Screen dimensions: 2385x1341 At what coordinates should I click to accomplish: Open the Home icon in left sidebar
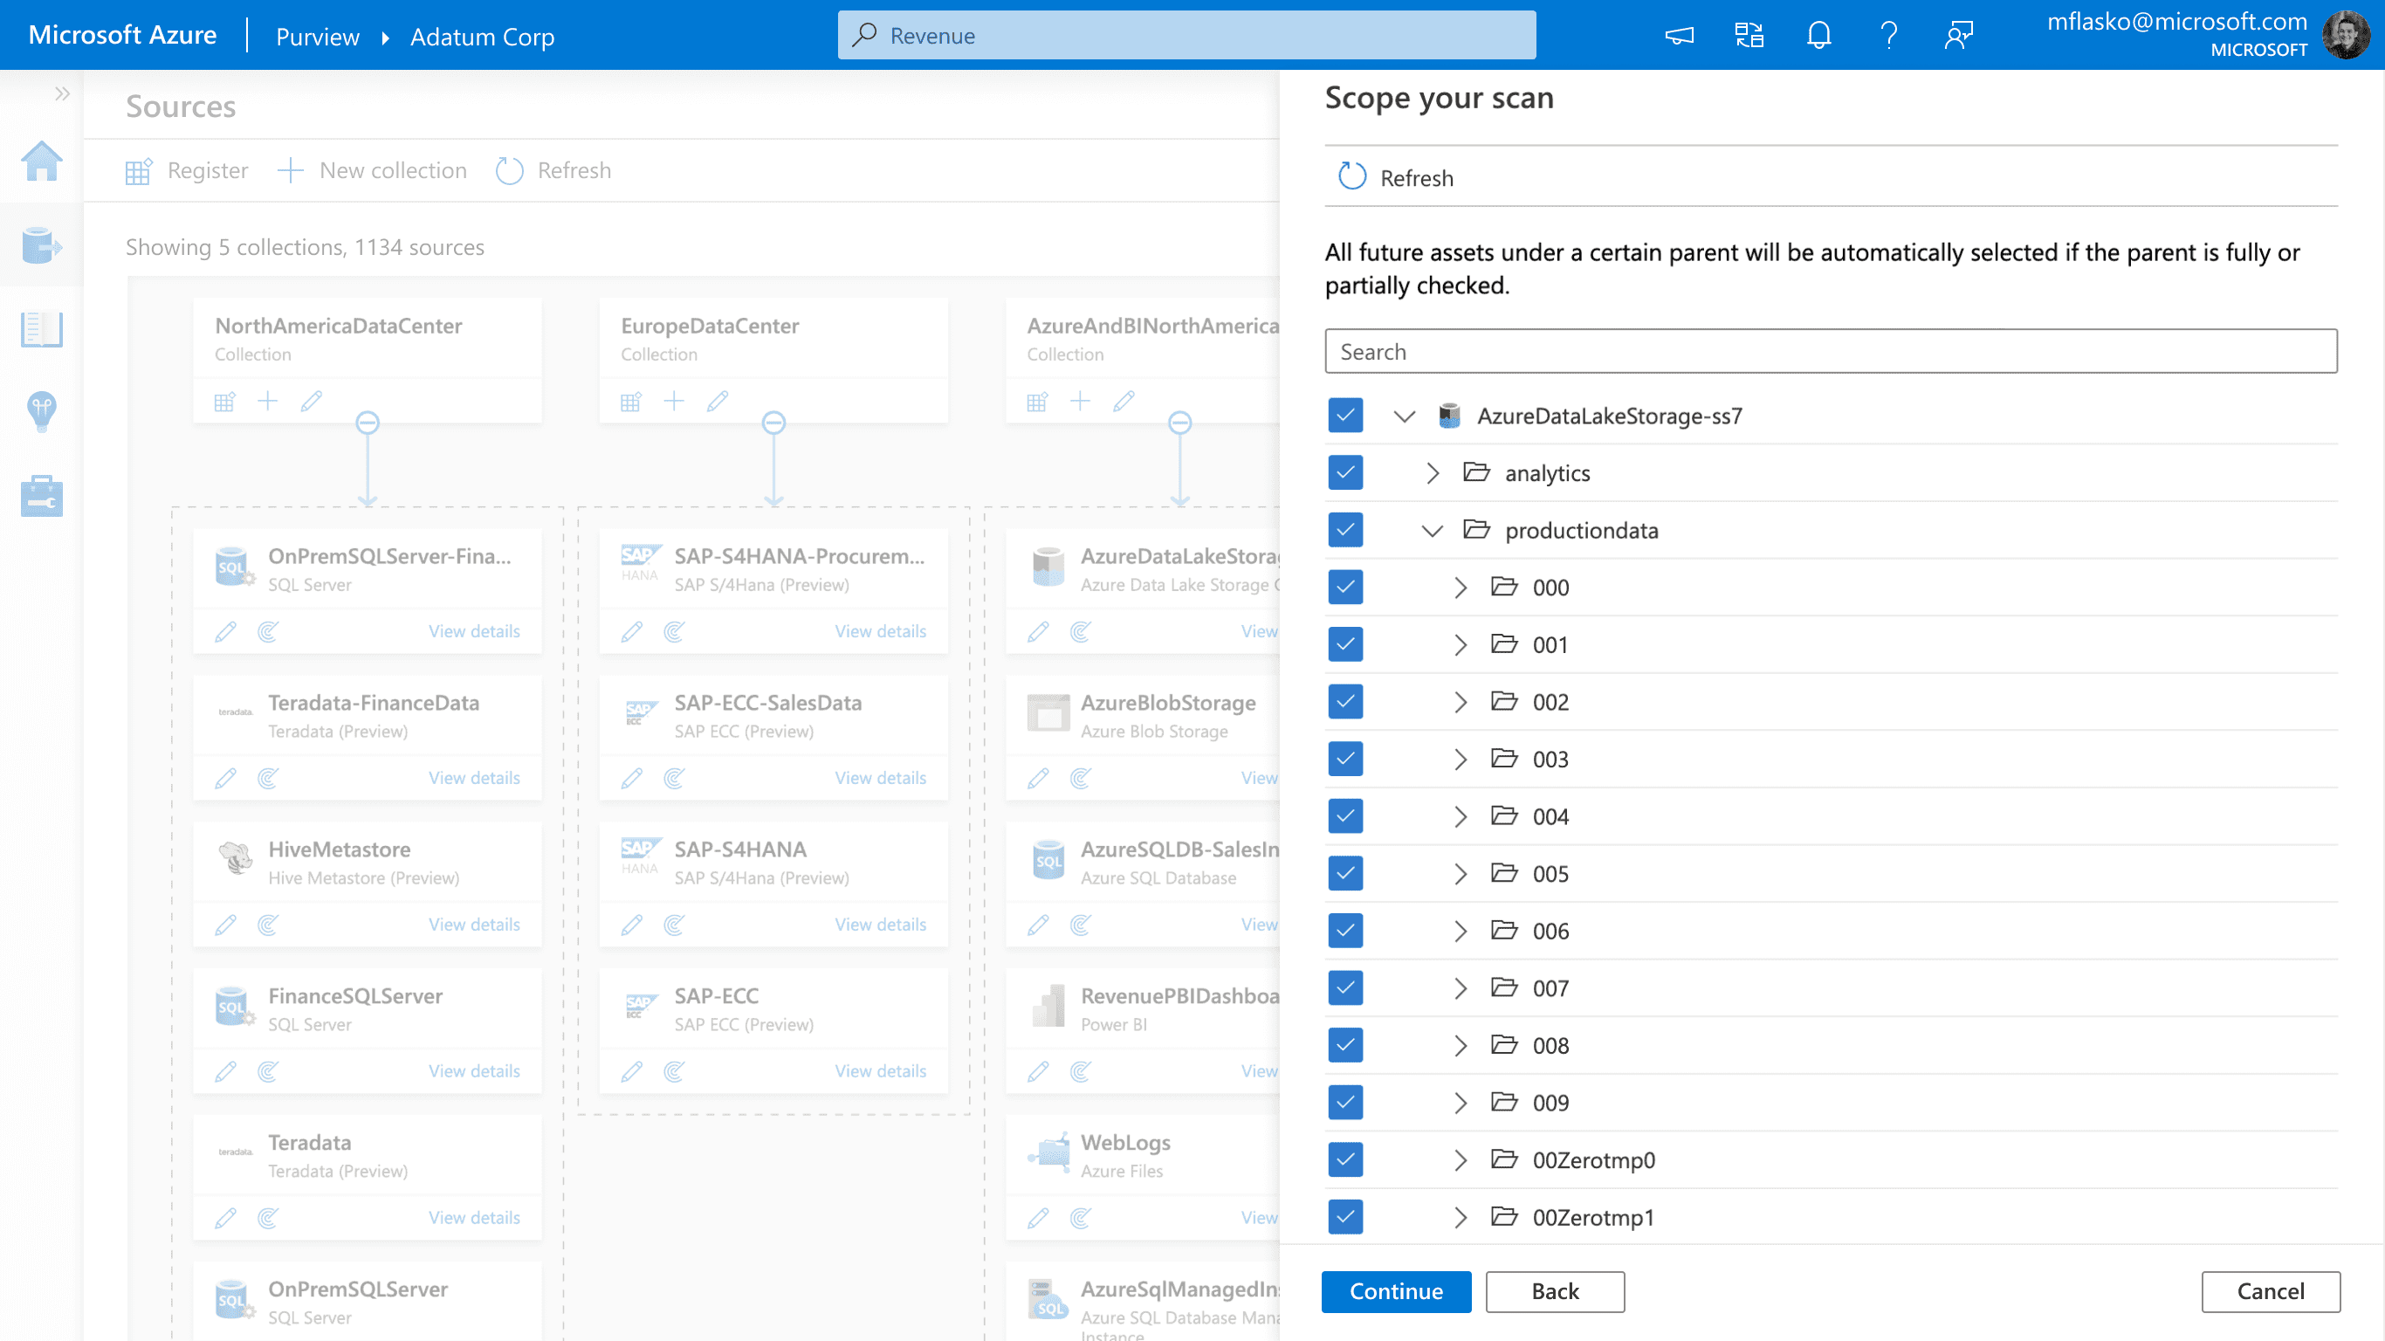(42, 162)
